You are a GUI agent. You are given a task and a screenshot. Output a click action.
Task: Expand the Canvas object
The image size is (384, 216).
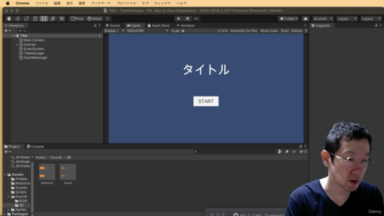pyautogui.click(x=17, y=44)
